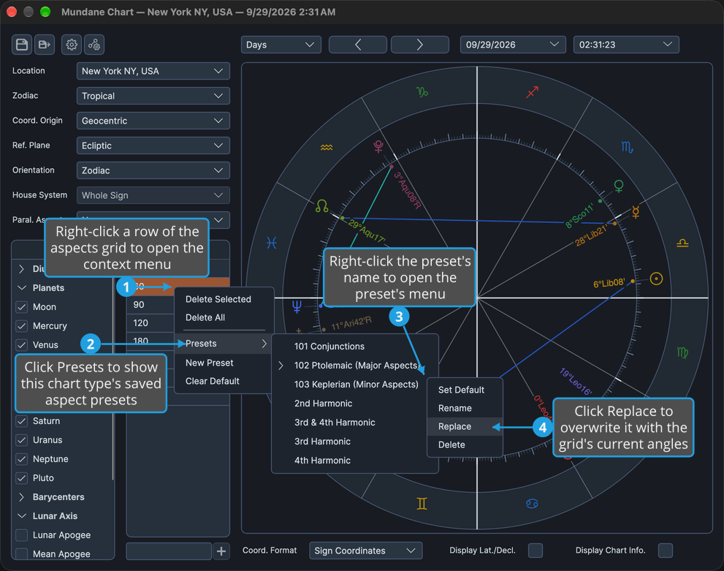This screenshot has width=724, height=571.
Task: Click the Pisces glyph on the chart
Action: point(272,243)
